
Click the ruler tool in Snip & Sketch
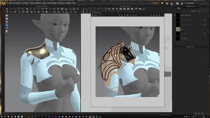133,15
